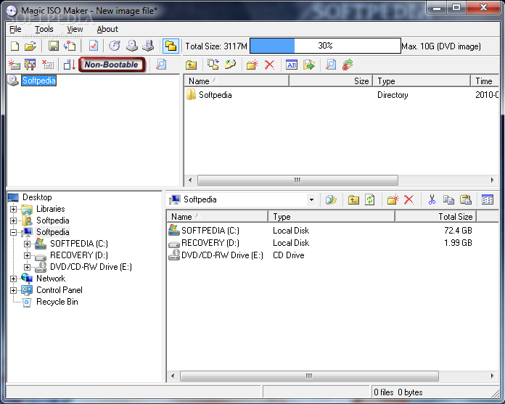Screen dimensions: 505x404
Task: Toggle the Non-Bootable button
Action: 112,65
